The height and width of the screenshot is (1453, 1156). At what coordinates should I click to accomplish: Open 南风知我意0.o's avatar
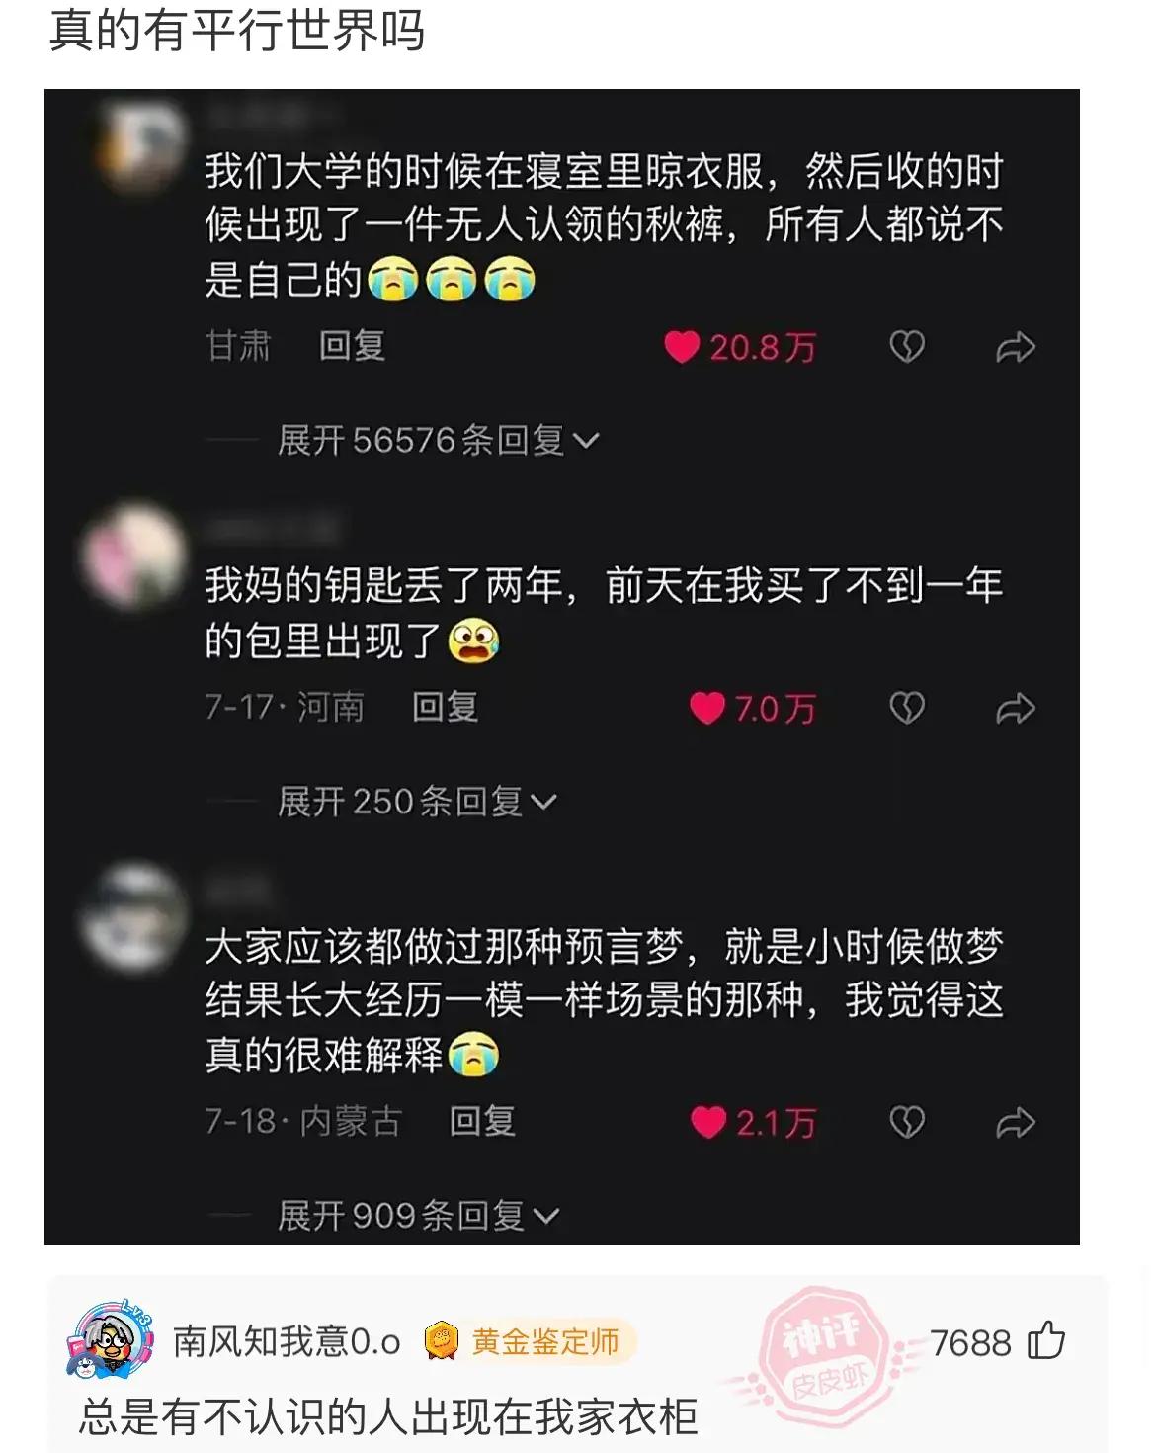click(x=111, y=1340)
